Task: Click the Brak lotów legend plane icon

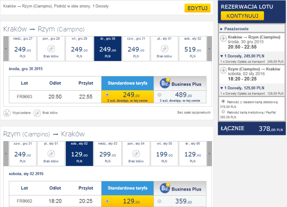Action: [37, 113]
